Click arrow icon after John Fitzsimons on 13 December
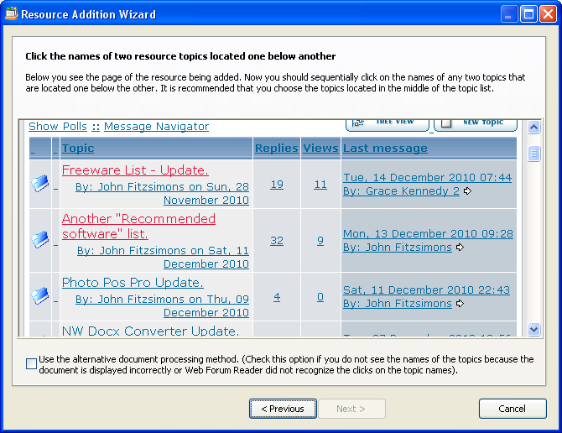Viewport: 562px width, 433px height. [x=460, y=248]
